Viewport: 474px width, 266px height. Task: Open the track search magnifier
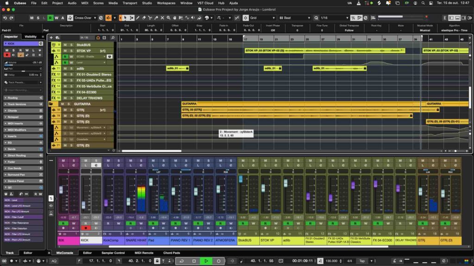coord(112,38)
